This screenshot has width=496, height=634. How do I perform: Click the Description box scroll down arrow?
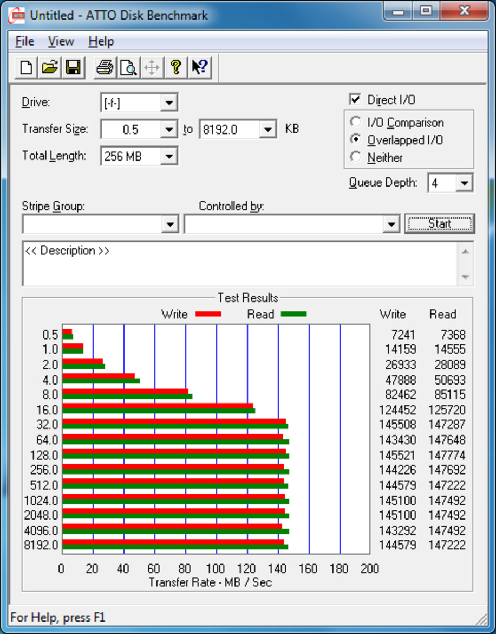(x=465, y=277)
